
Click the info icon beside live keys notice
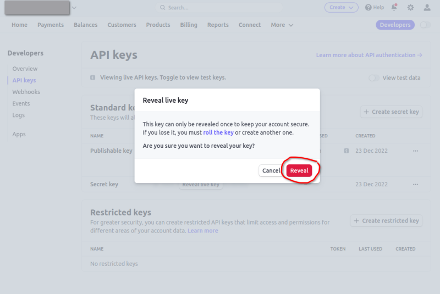[x=93, y=77]
